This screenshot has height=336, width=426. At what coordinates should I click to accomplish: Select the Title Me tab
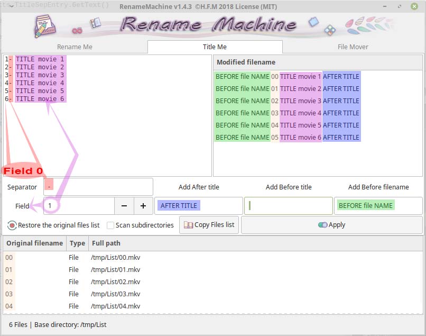pos(215,47)
